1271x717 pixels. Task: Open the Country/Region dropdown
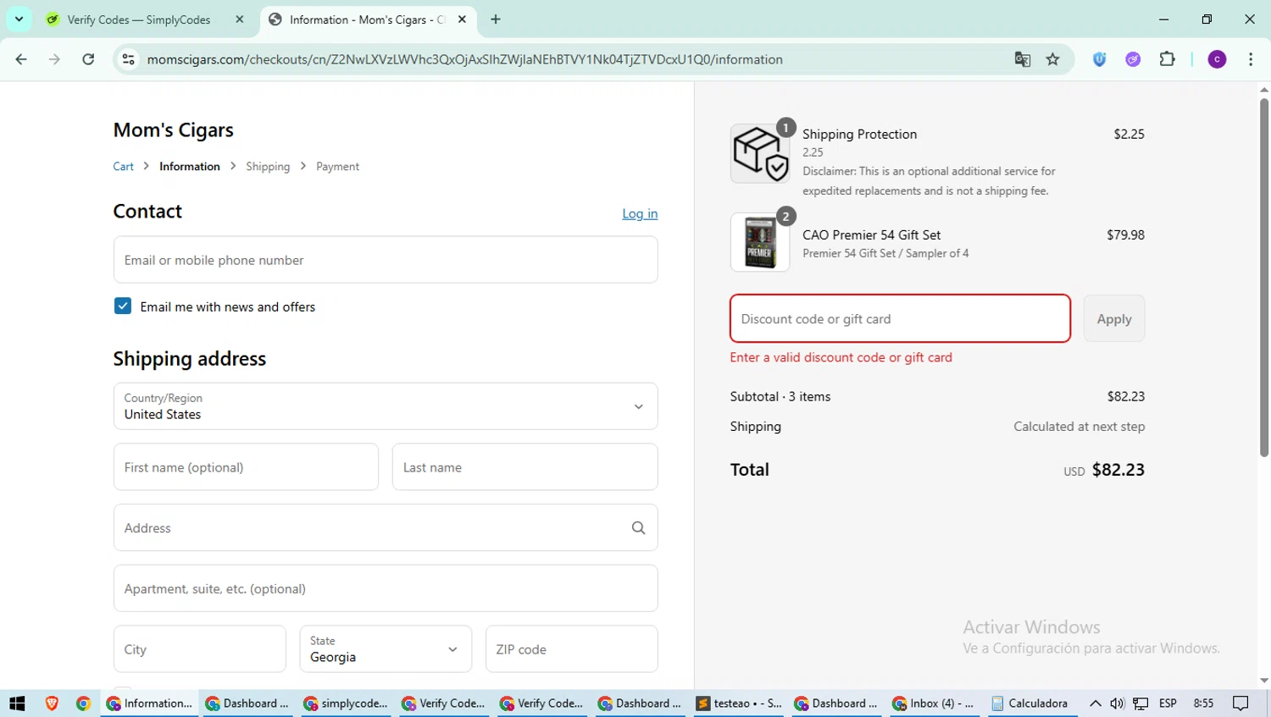click(386, 406)
